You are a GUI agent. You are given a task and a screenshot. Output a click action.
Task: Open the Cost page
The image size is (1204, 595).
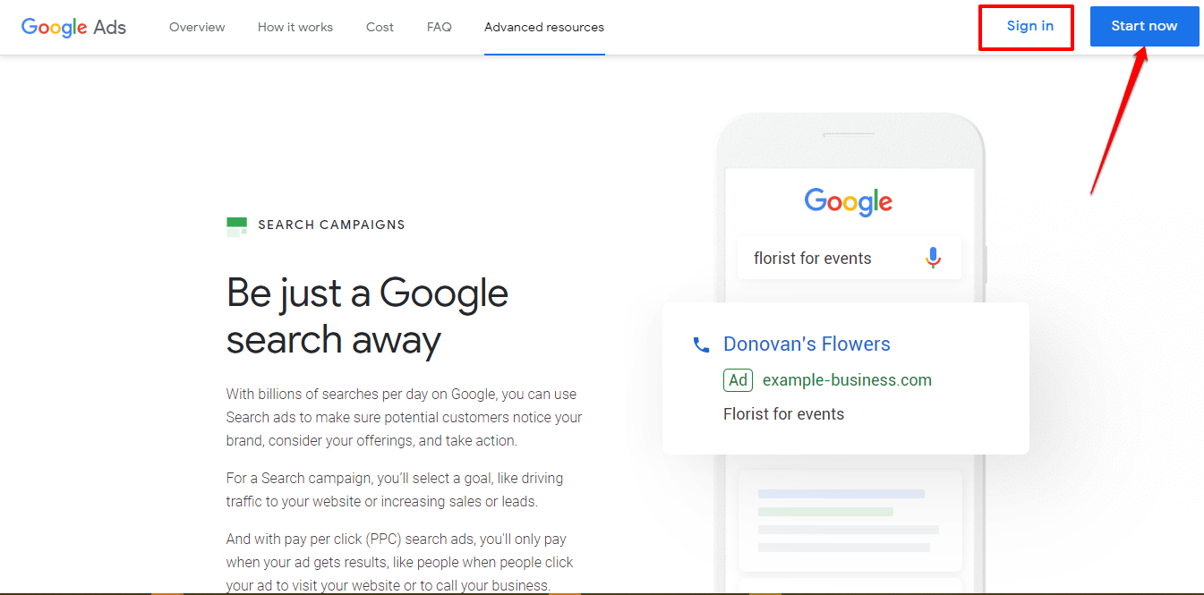(380, 27)
